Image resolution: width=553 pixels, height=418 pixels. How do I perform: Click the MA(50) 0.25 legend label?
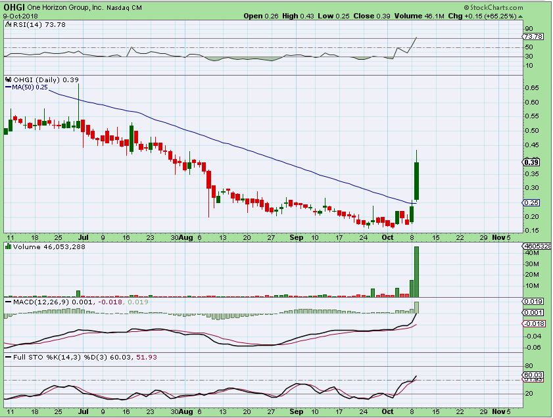tap(30, 87)
